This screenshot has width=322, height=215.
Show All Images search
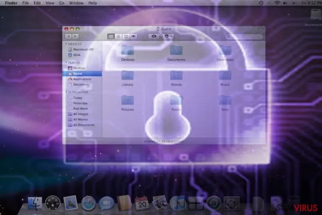(82, 114)
